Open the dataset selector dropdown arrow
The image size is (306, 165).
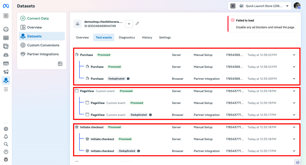[129, 24]
